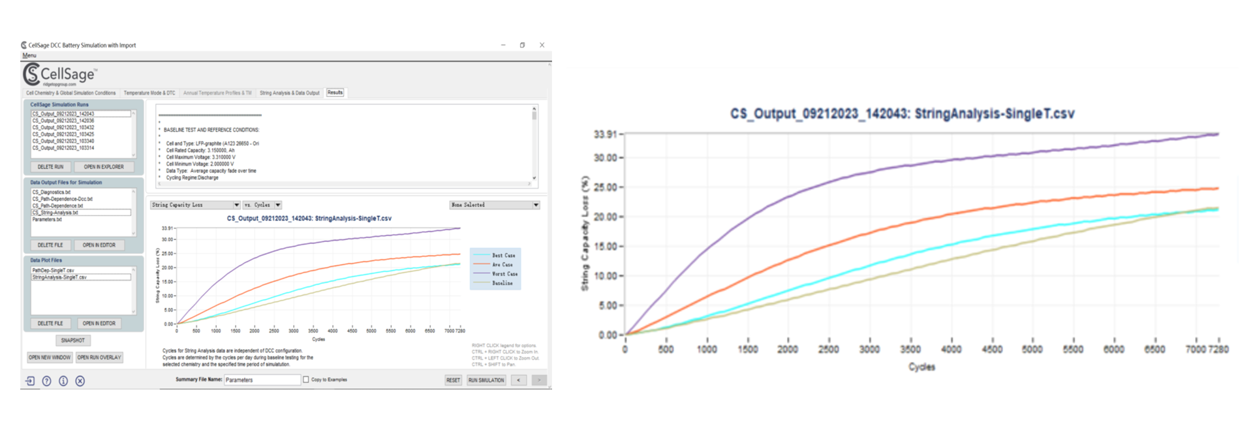Click the CellSage logo
The width and height of the screenshot is (1253, 441).
[60, 74]
